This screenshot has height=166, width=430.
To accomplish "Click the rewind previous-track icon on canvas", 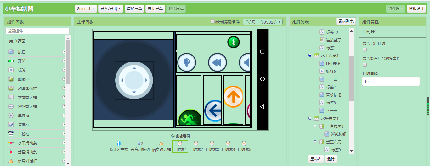I will pyautogui.click(x=218, y=62).
